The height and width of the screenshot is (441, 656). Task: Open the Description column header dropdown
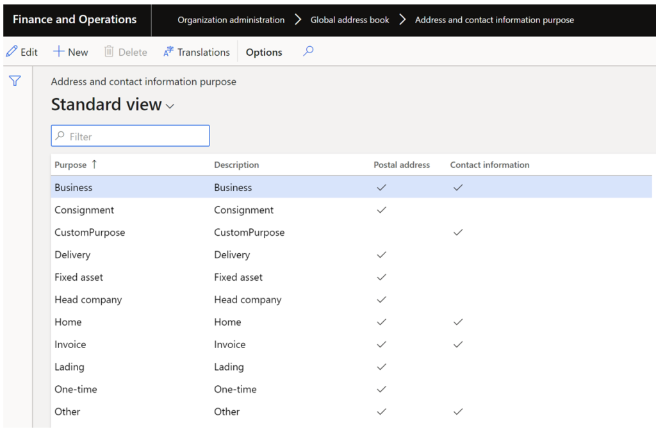point(236,165)
